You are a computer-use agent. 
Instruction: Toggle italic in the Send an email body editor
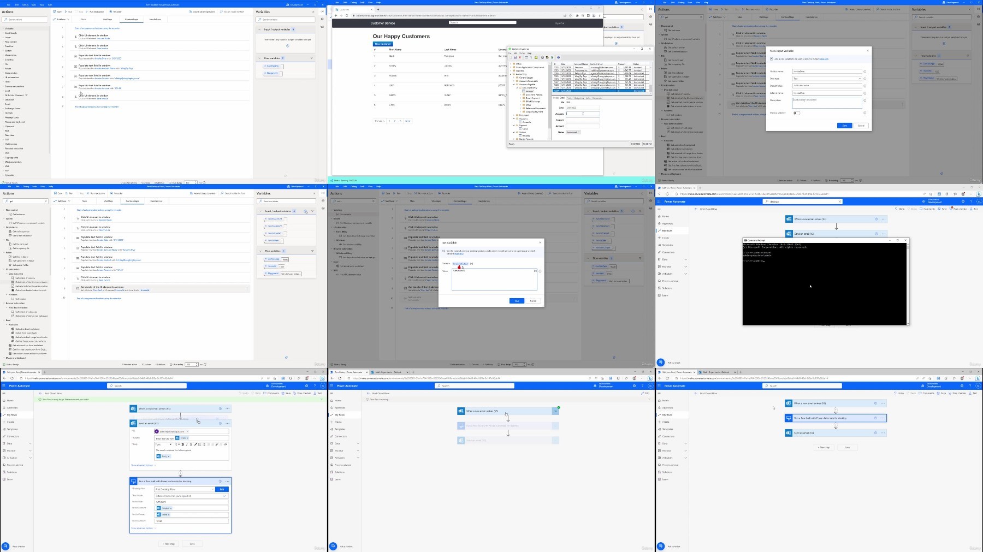[x=187, y=444]
